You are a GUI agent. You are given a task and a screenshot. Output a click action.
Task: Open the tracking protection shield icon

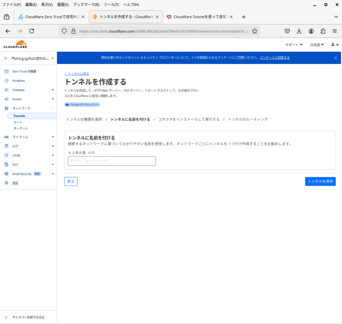click(x=64, y=31)
